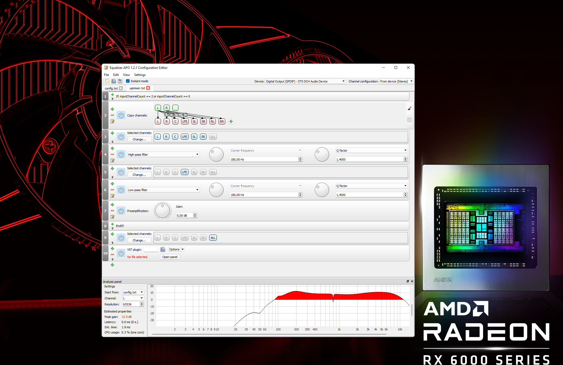Image resolution: width=563 pixels, height=365 pixels.
Task: Click Change... for row 9 selected channels
Action: 139,240
